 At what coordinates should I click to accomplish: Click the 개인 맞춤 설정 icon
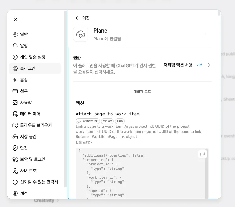click(x=15, y=57)
